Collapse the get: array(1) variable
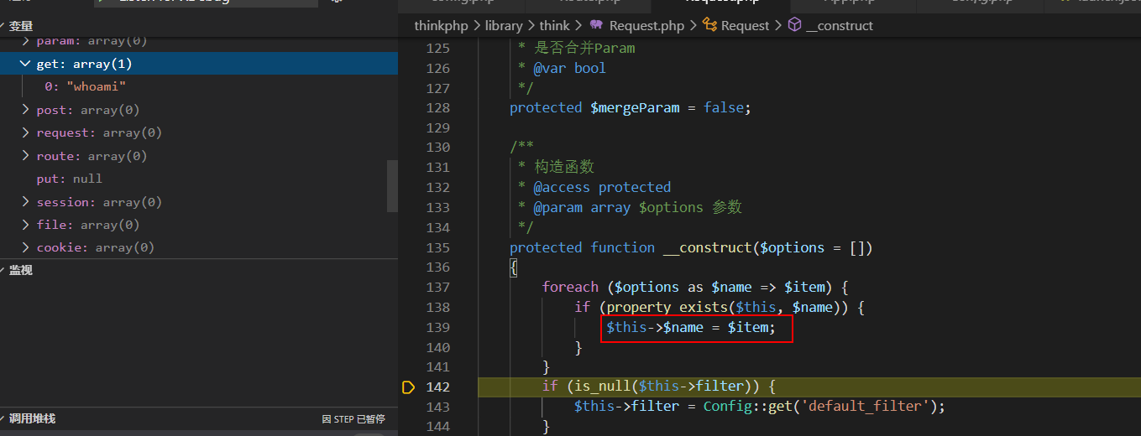The width and height of the screenshot is (1141, 436). (x=25, y=64)
